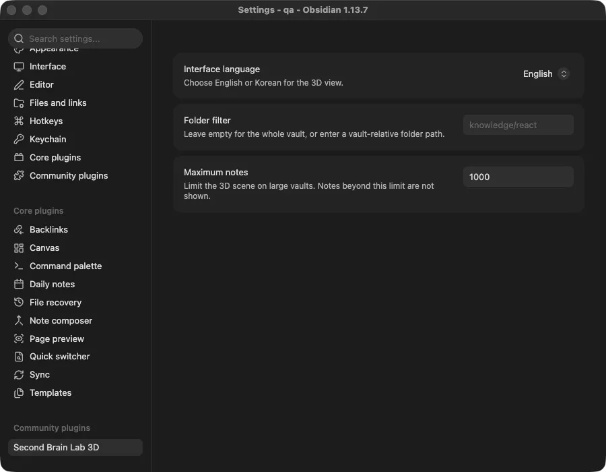Select Note composer in sidebar
The height and width of the screenshot is (472, 606).
click(75, 321)
